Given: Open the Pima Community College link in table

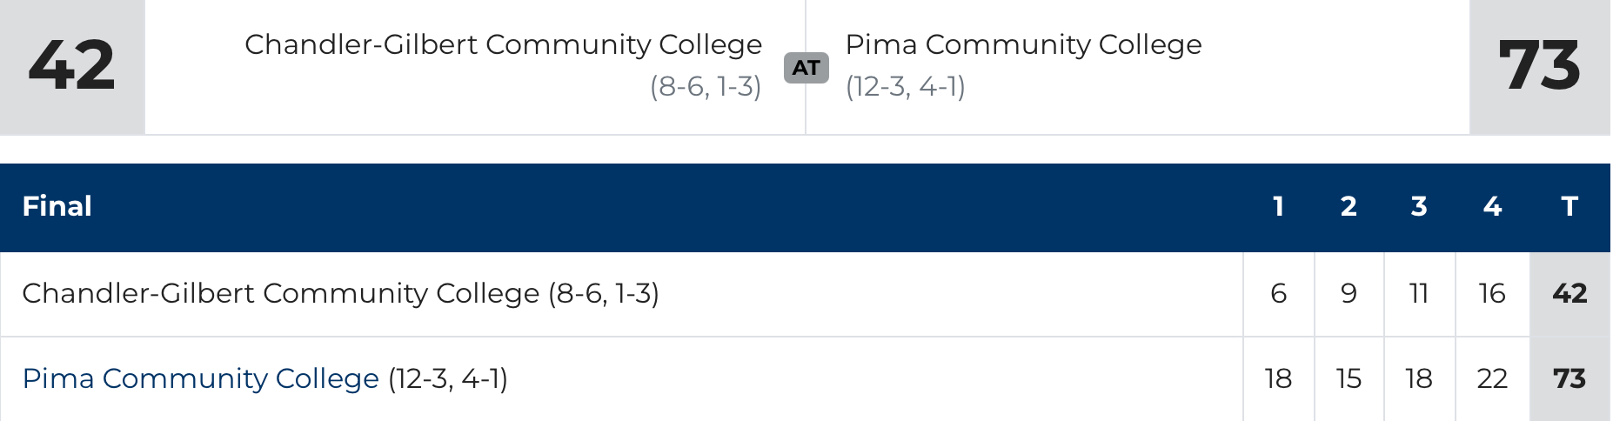Looking at the screenshot, I should [x=200, y=378].
